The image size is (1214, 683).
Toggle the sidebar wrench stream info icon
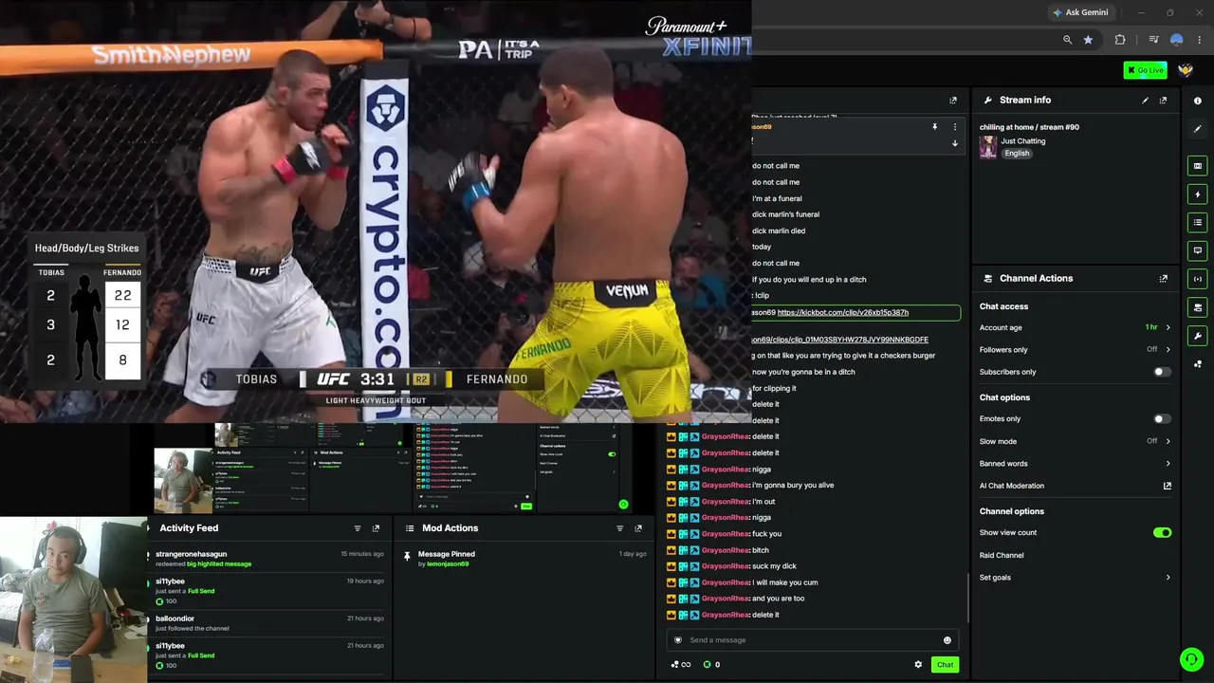tap(1197, 336)
